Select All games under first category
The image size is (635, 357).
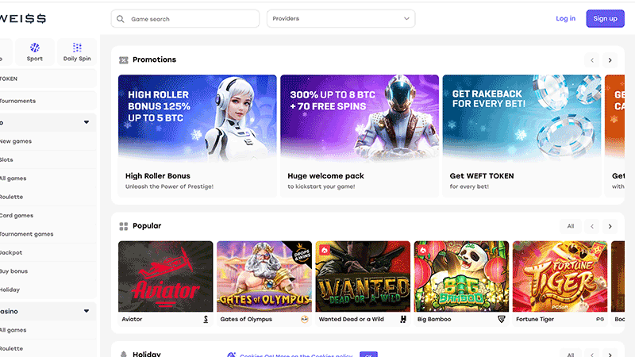48,178
